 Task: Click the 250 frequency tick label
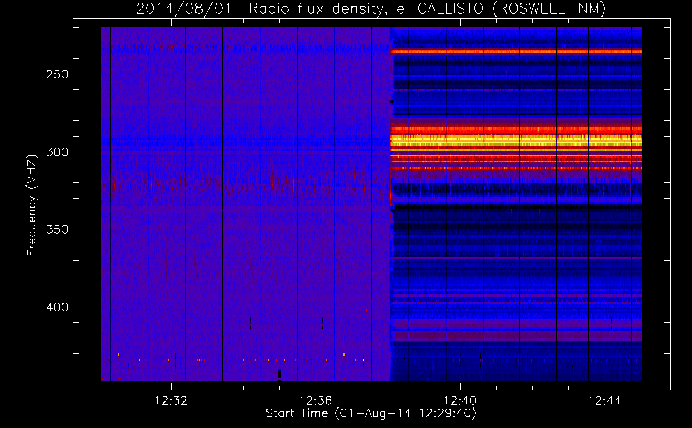tap(57, 74)
